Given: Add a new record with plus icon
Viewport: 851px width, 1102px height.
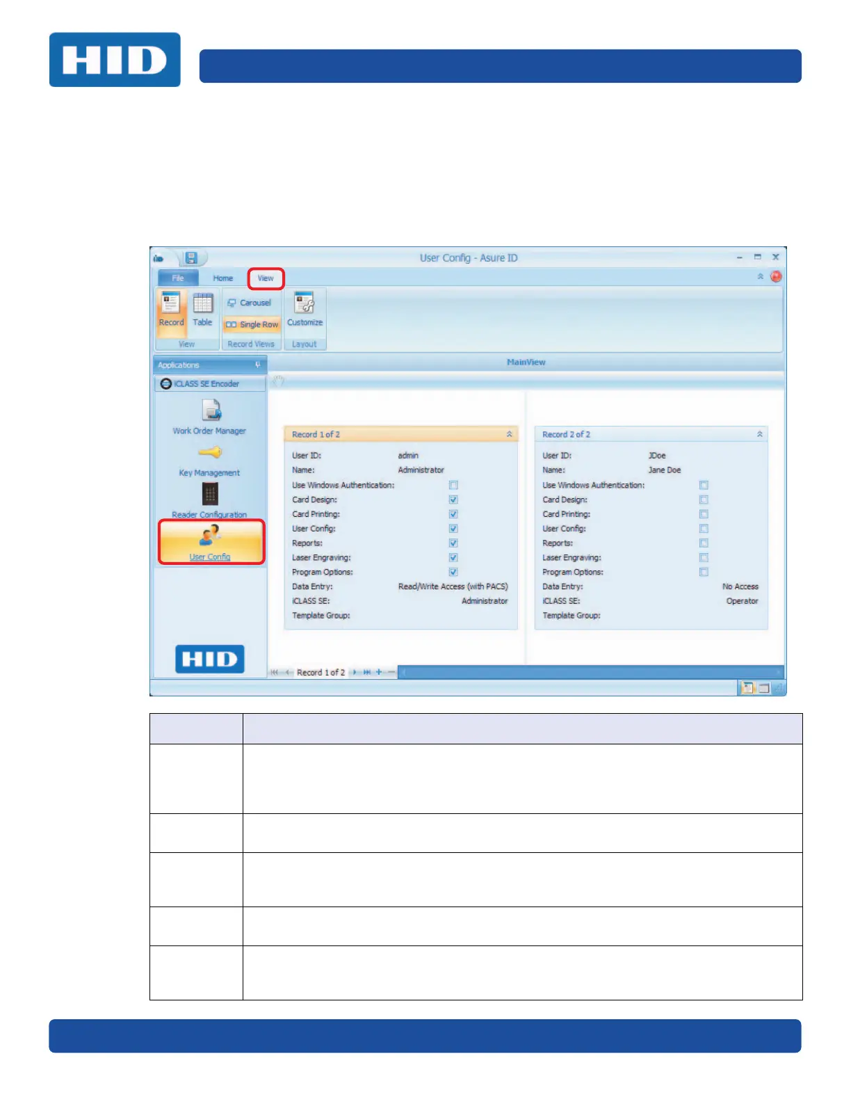Looking at the screenshot, I should point(379,673).
